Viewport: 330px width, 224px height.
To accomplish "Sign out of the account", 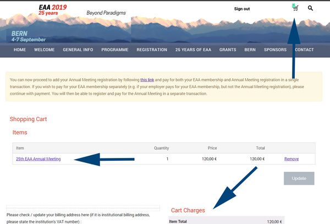I will (x=242, y=9).
